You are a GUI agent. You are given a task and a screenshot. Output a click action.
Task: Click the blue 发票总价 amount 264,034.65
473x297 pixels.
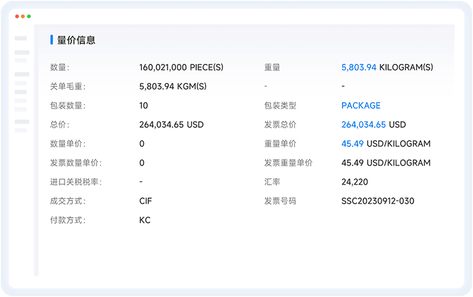pyautogui.click(x=364, y=125)
